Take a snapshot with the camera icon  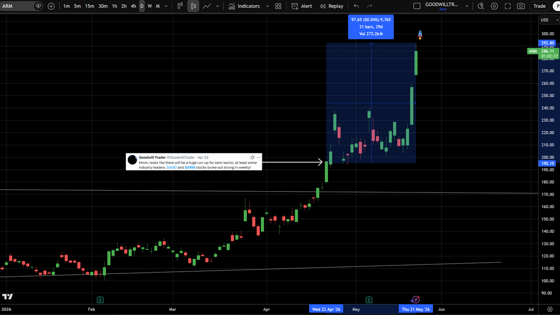click(521, 6)
